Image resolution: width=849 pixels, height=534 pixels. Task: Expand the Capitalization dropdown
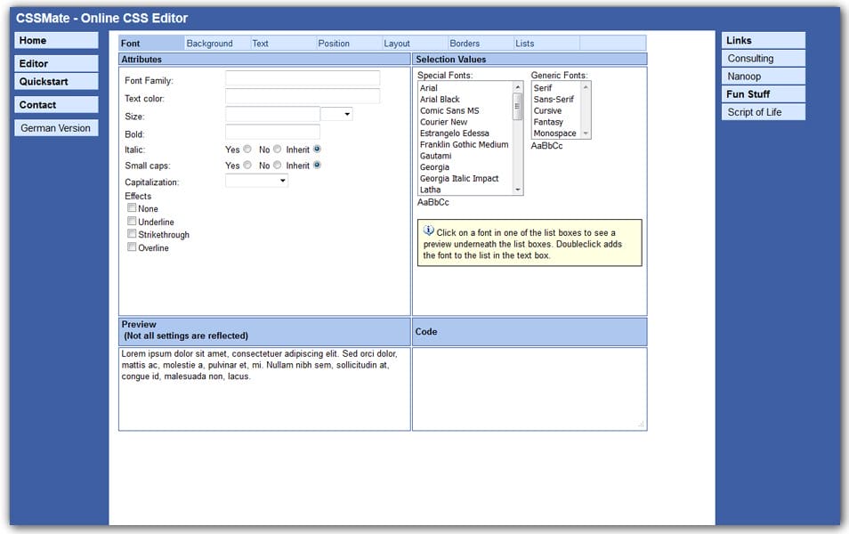click(x=256, y=181)
